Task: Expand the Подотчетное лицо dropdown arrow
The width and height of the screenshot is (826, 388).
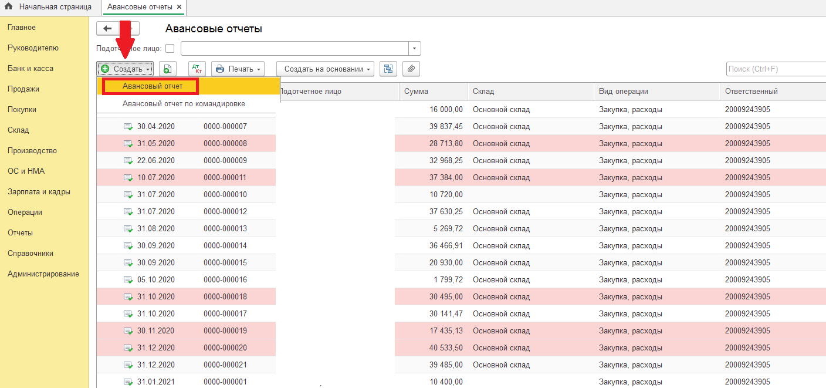Action: tap(415, 49)
